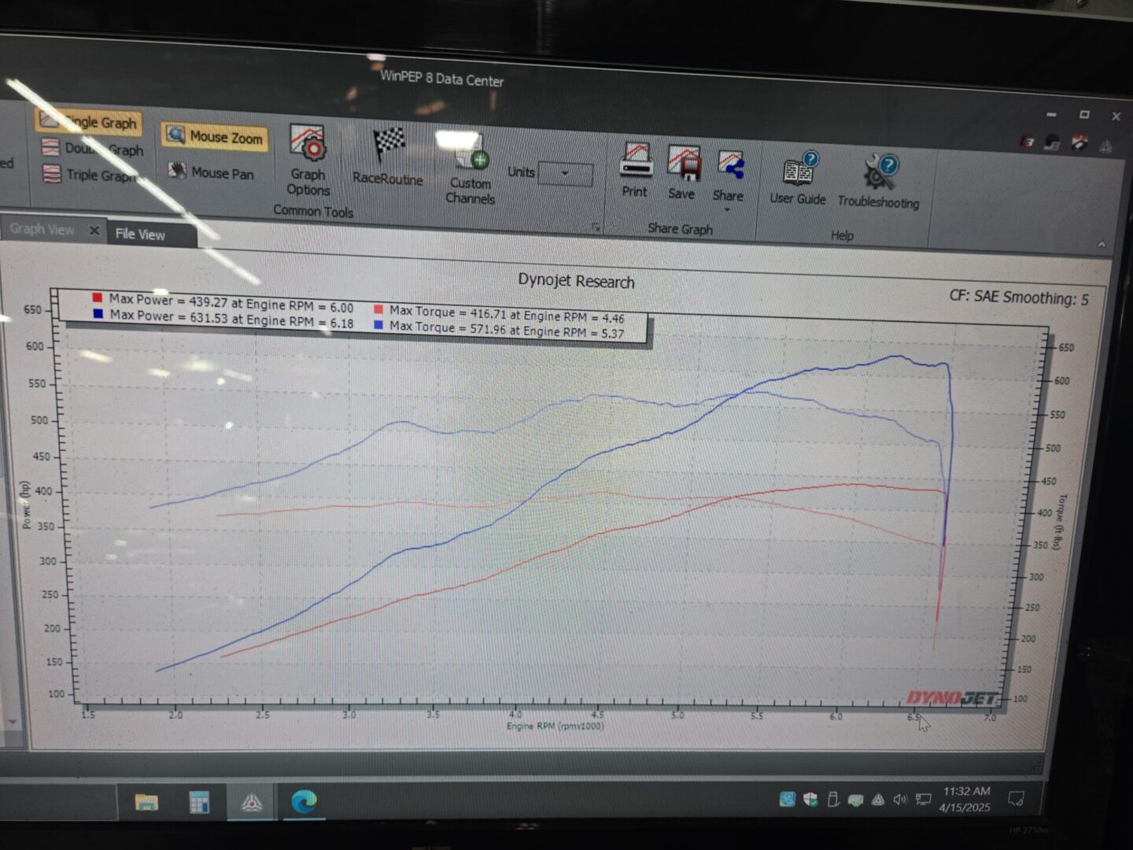The image size is (1133, 850).
Task: Enable Mouse Pan mode
Action: (x=211, y=172)
